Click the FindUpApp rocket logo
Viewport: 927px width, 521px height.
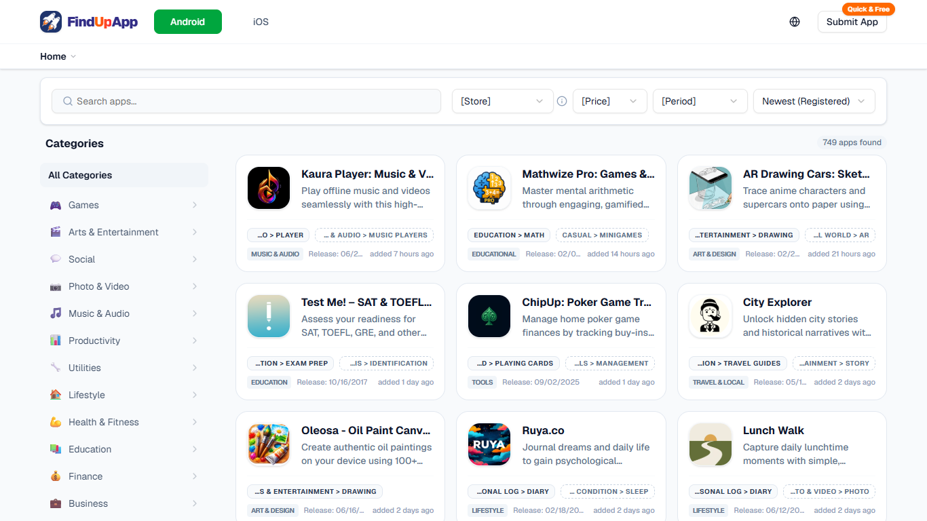tap(51, 22)
